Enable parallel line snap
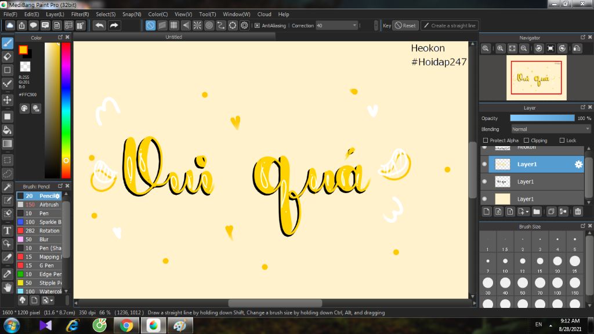Screen dimensions: 594x334 [x=162, y=26]
